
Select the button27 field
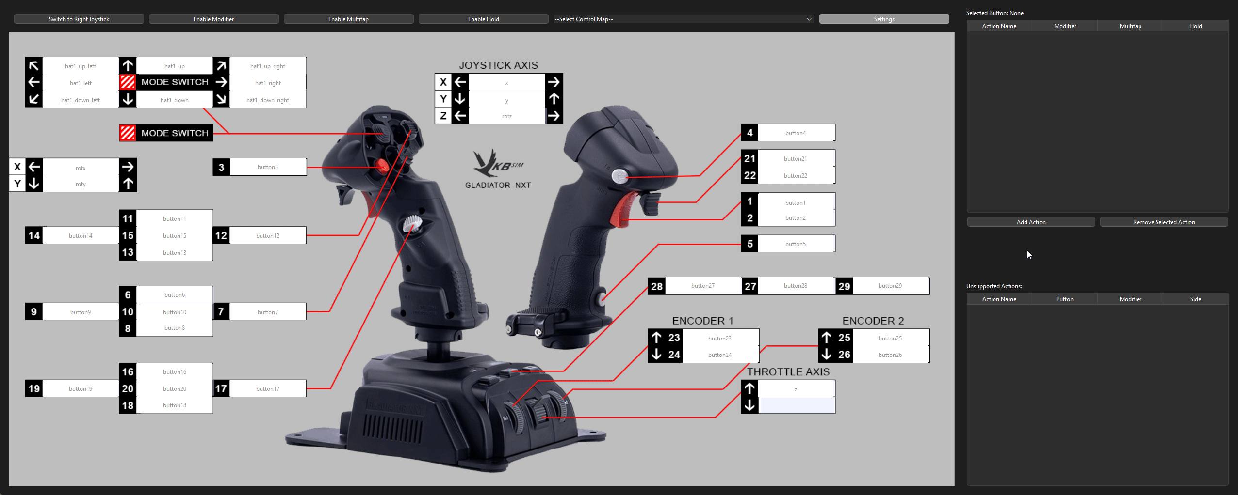tap(703, 286)
